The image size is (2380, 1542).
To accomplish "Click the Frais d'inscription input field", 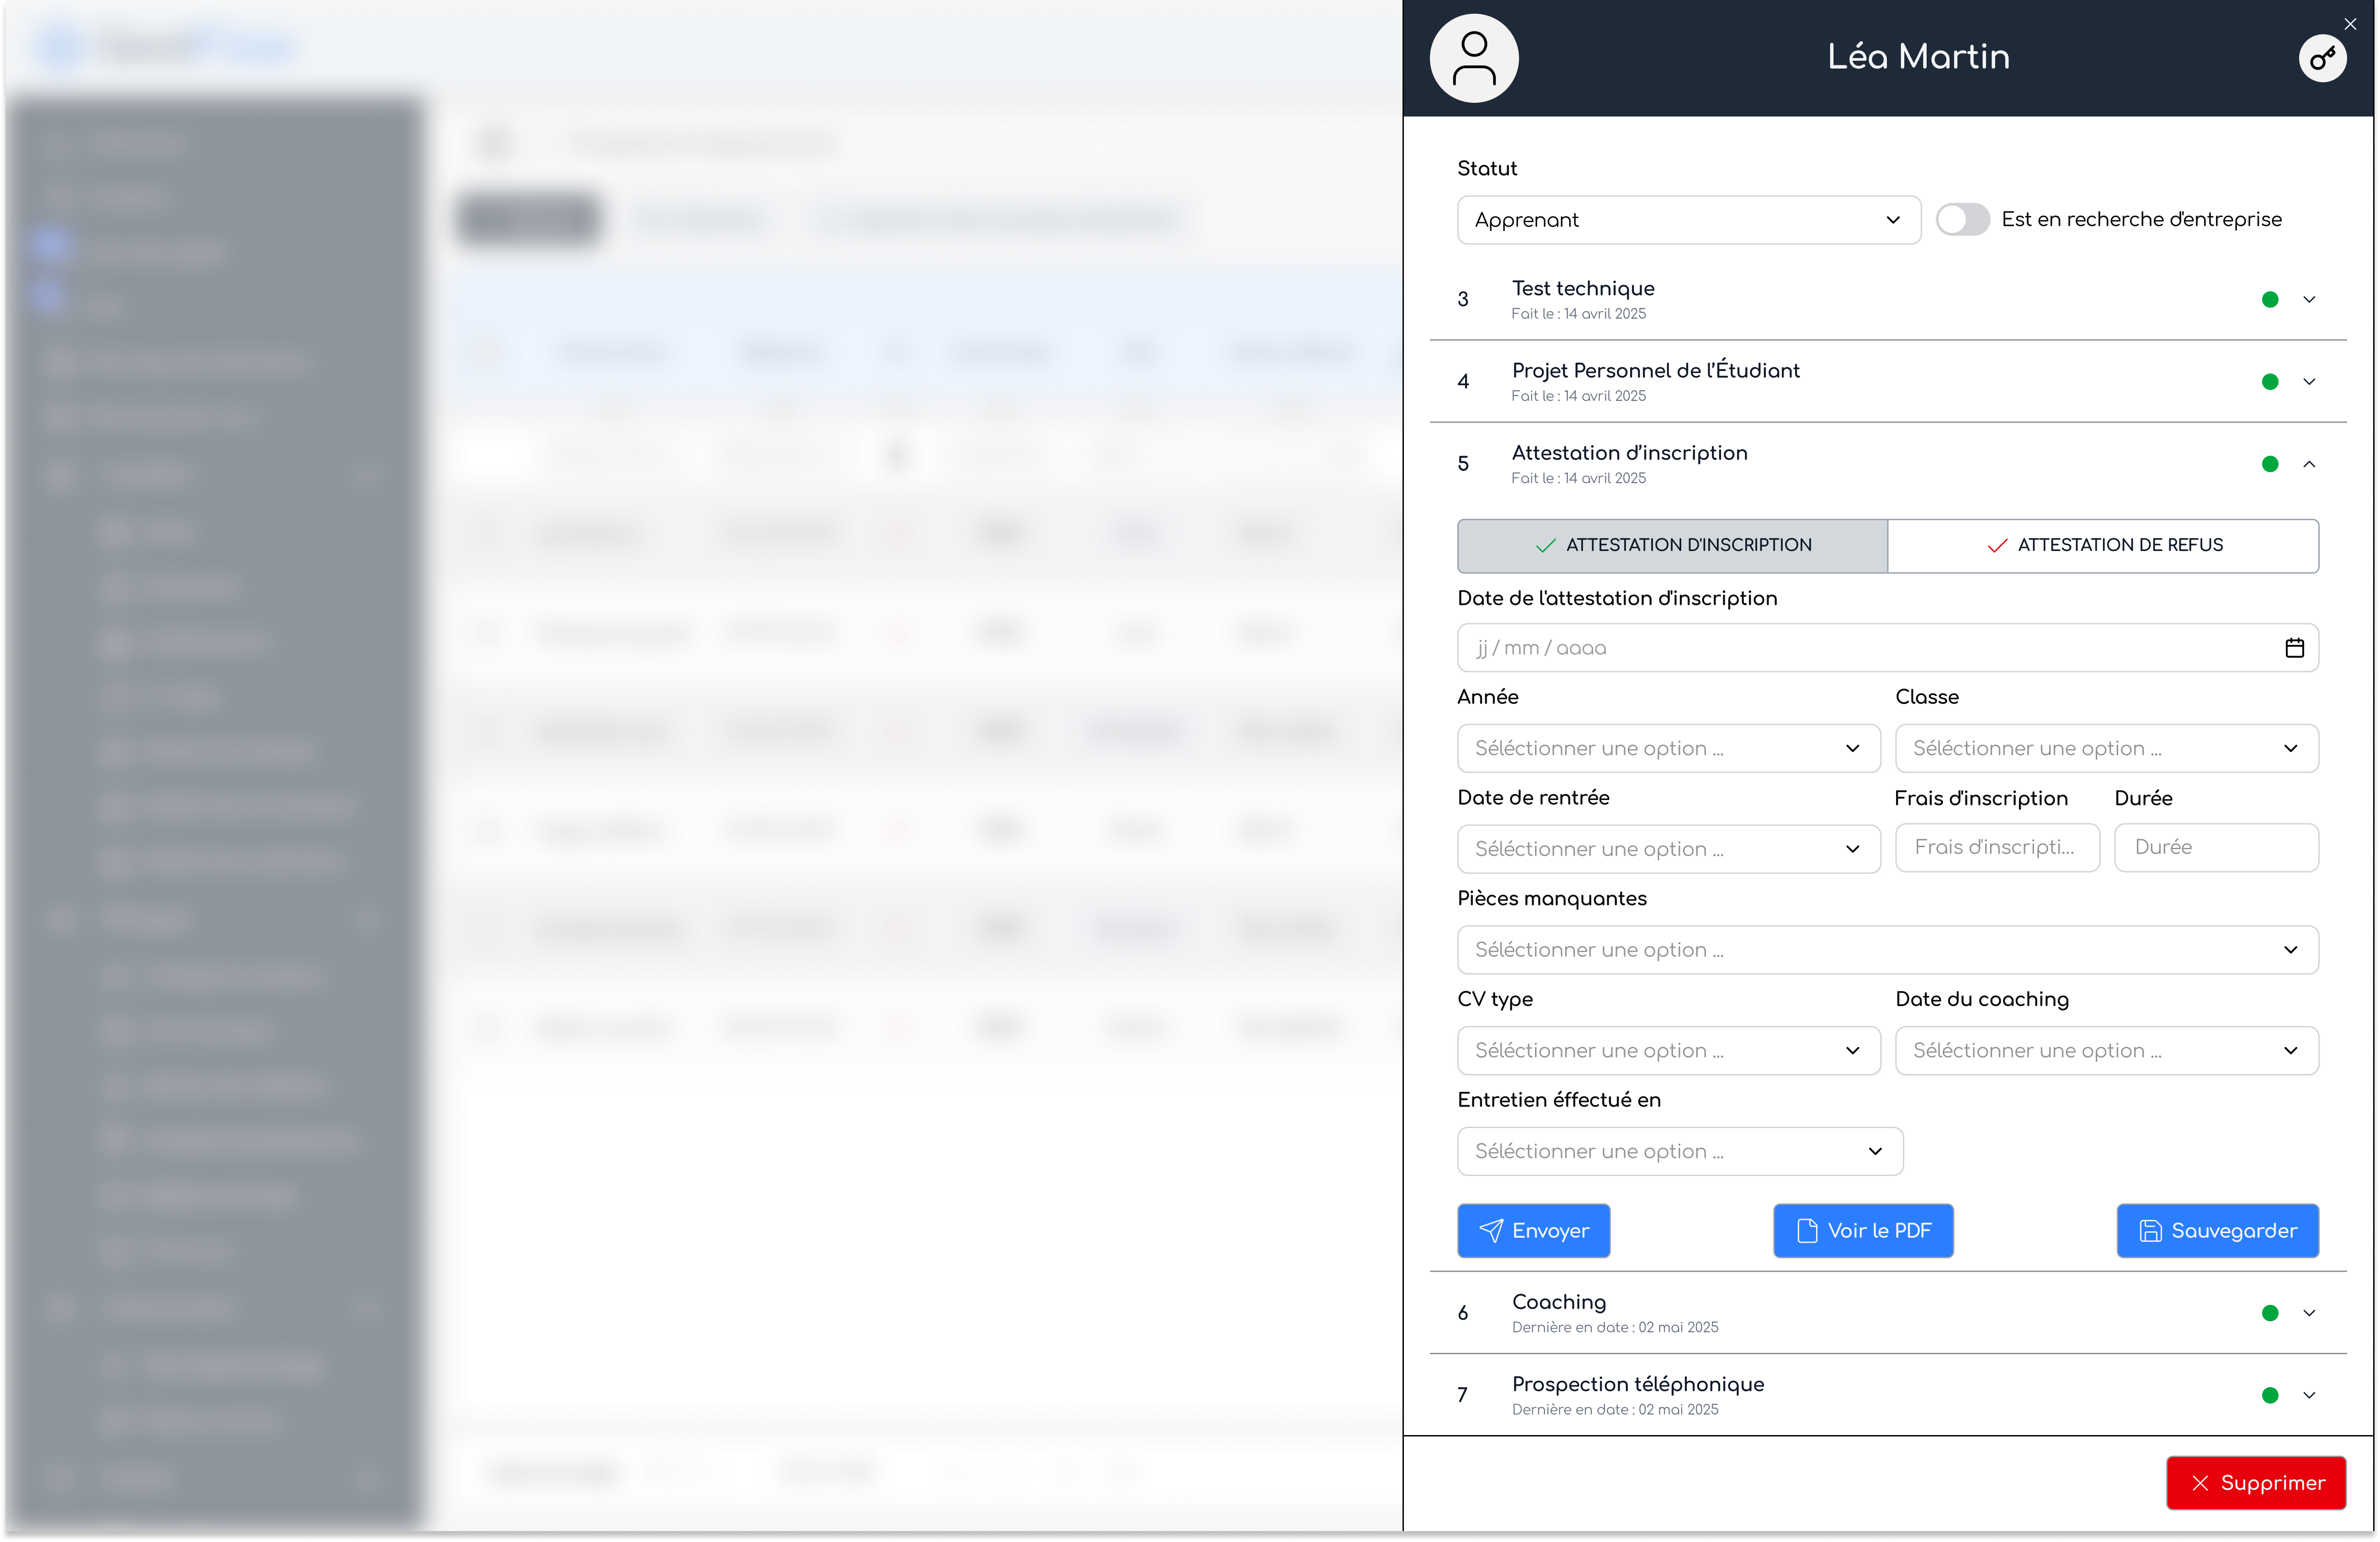I will (x=1996, y=848).
